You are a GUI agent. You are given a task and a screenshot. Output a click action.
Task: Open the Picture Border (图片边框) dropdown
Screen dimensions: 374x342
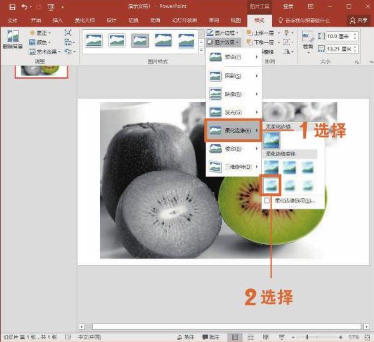(x=223, y=33)
